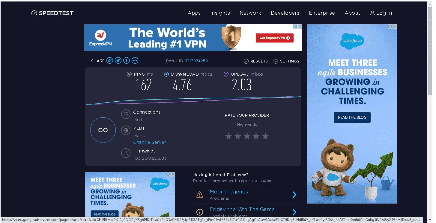Rate provider five stars
Viewport: 436px width, 223px height.
[265, 136]
